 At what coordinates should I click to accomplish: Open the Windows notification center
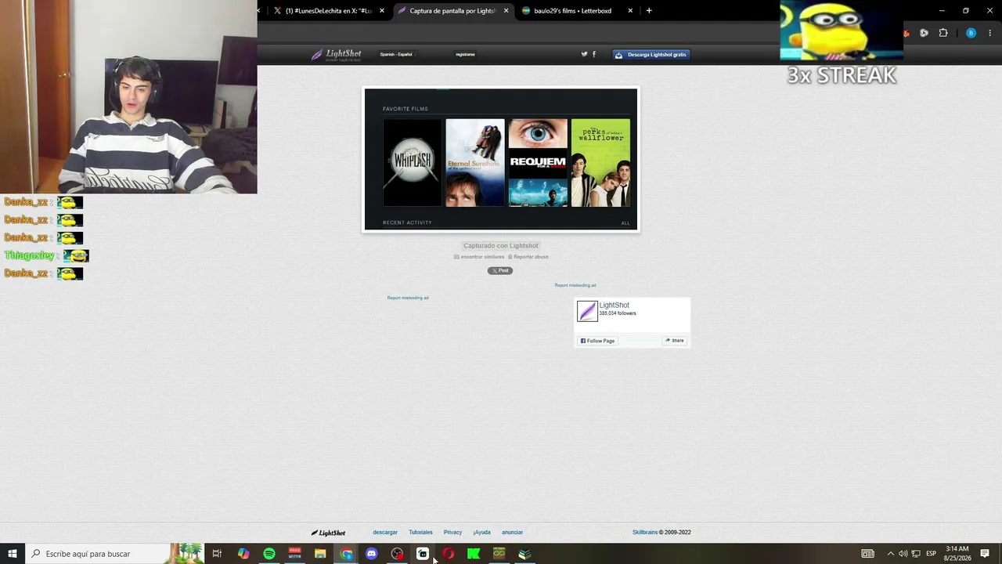pyautogui.click(x=985, y=554)
